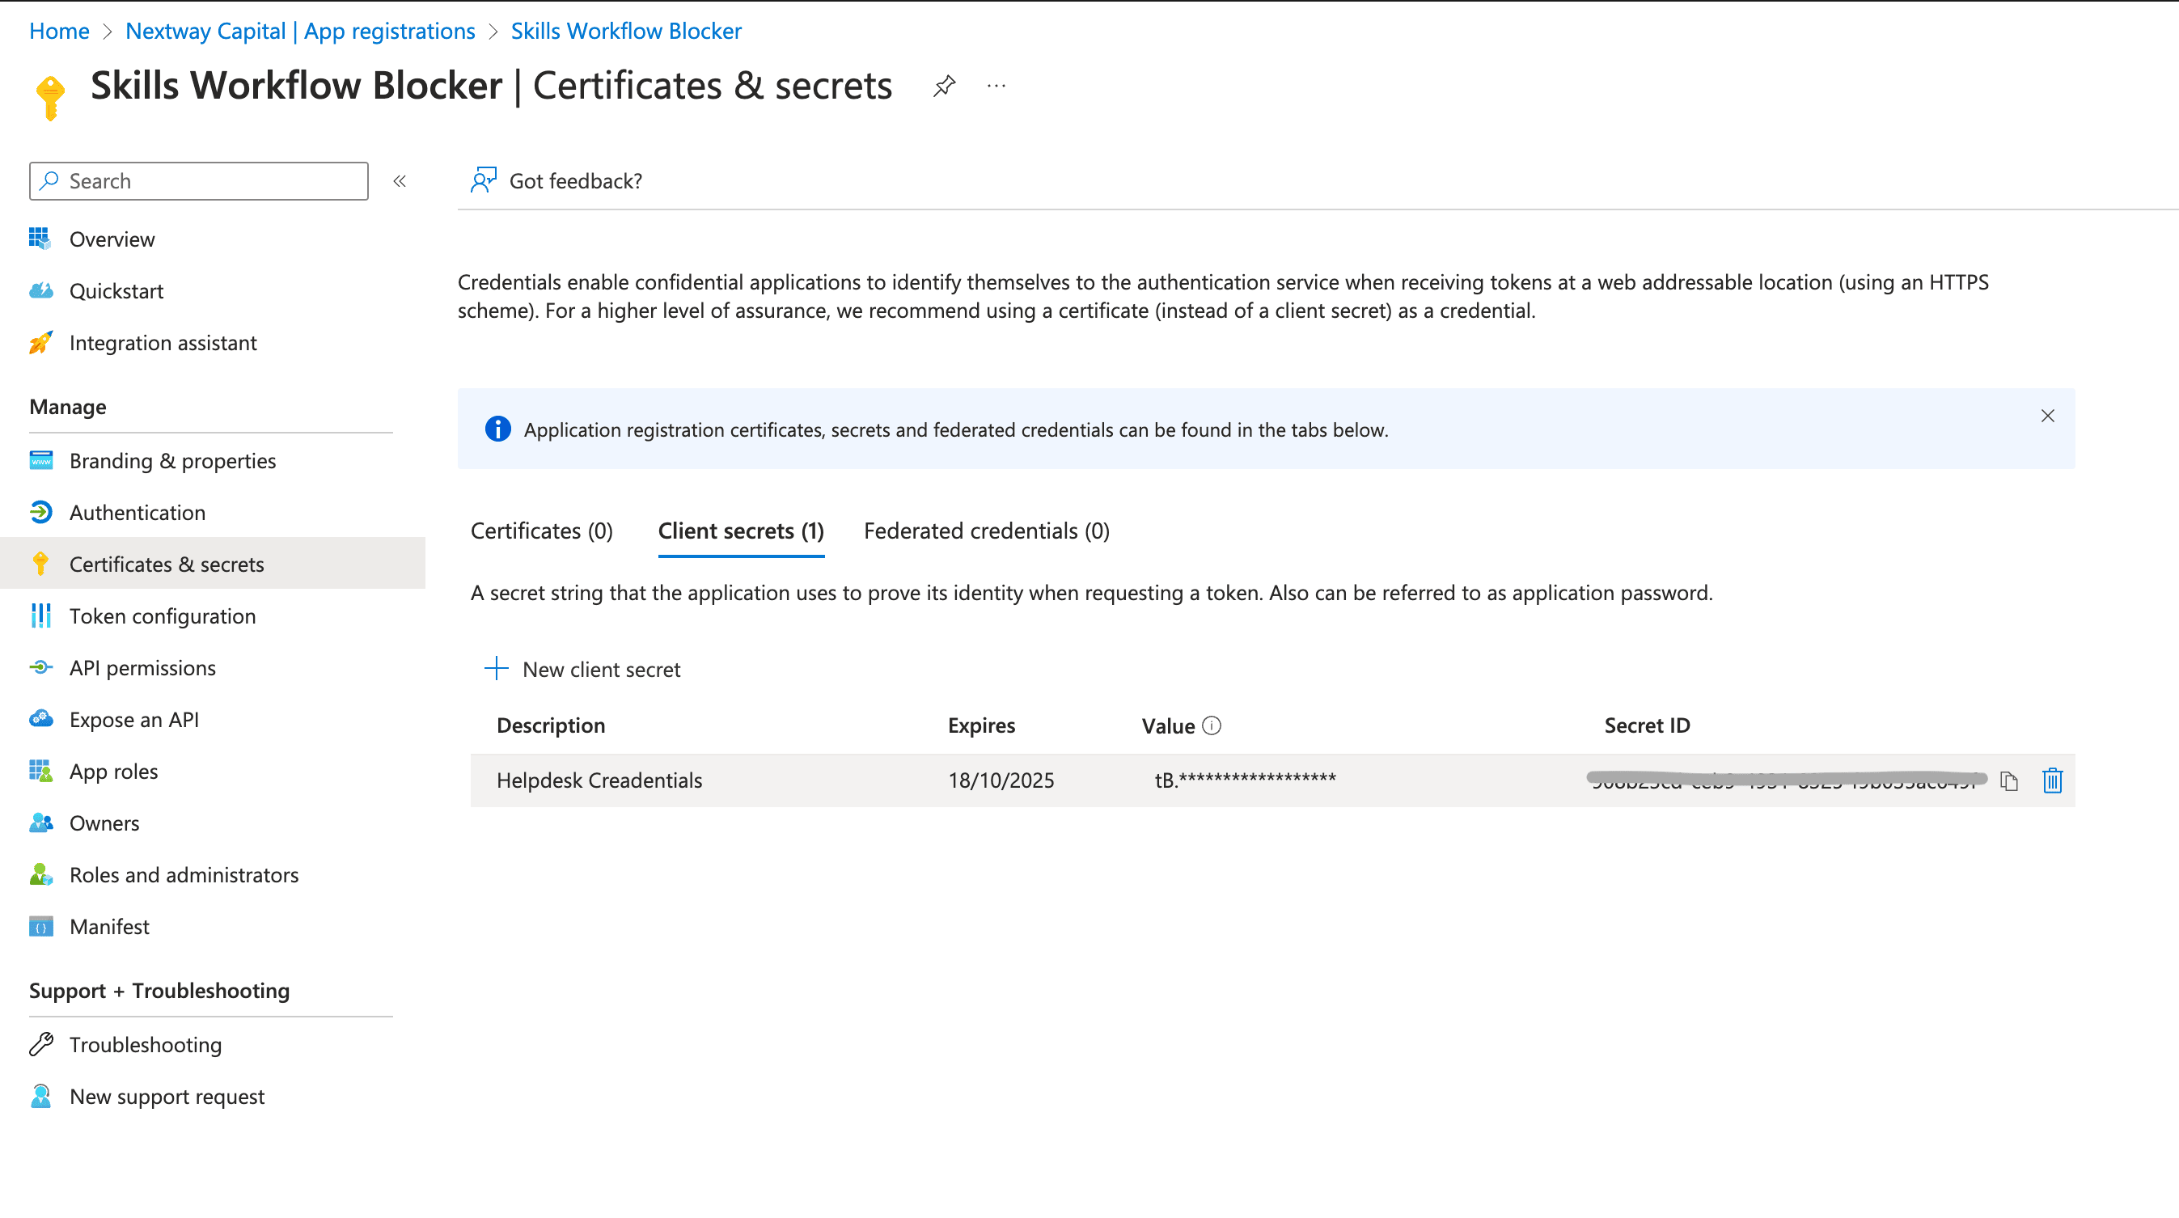The width and height of the screenshot is (2179, 1218).
Task: Navigate to Token configuration
Action: click(x=163, y=616)
